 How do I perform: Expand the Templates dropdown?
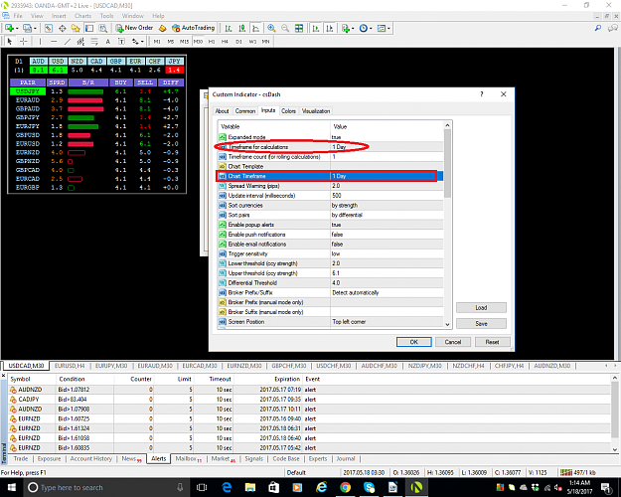coord(388,29)
